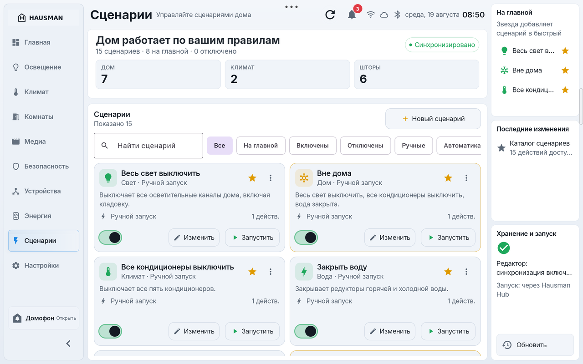Unstar the "Все кондиционеры выключить" card
The image size is (583, 364).
(252, 272)
